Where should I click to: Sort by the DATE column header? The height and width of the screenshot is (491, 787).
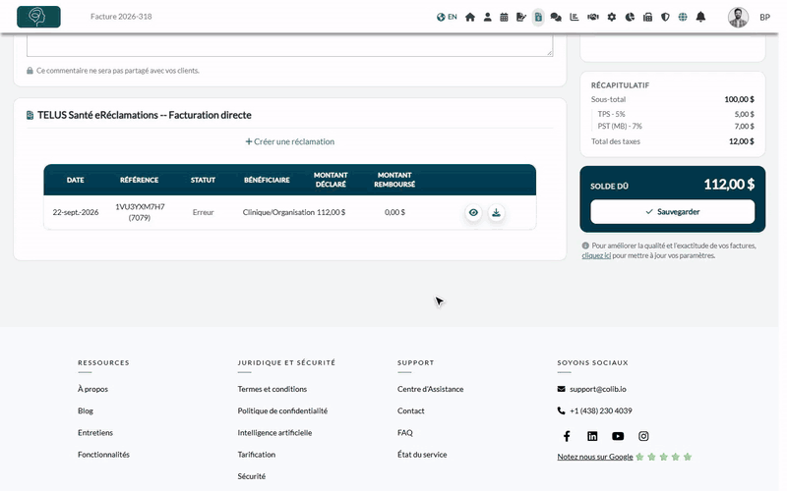[76, 180]
